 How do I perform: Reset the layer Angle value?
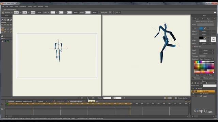click(95, 13)
